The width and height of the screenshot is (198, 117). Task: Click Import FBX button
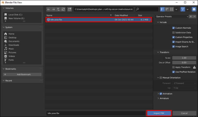point(159,113)
